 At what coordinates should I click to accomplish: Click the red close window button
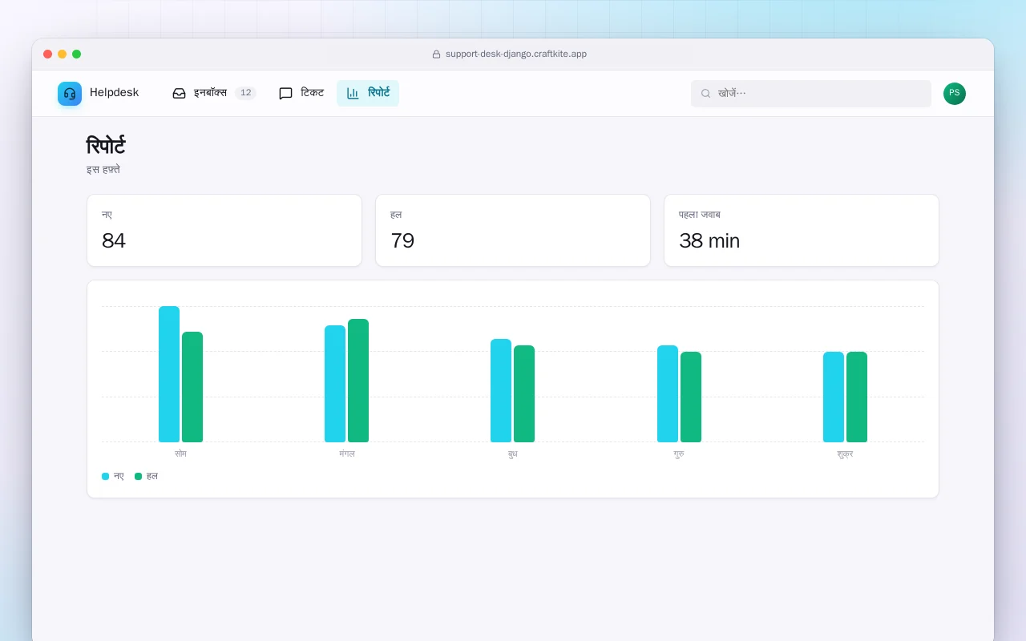click(48, 54)
